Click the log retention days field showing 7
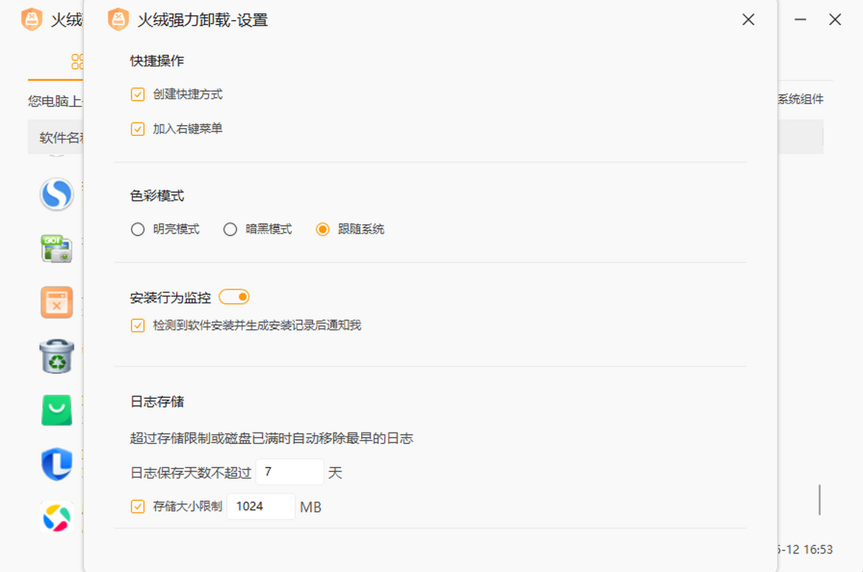 tap(290, 472)
